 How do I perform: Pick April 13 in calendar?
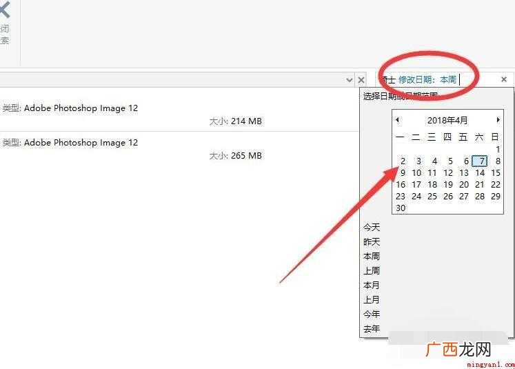[464, 173]
